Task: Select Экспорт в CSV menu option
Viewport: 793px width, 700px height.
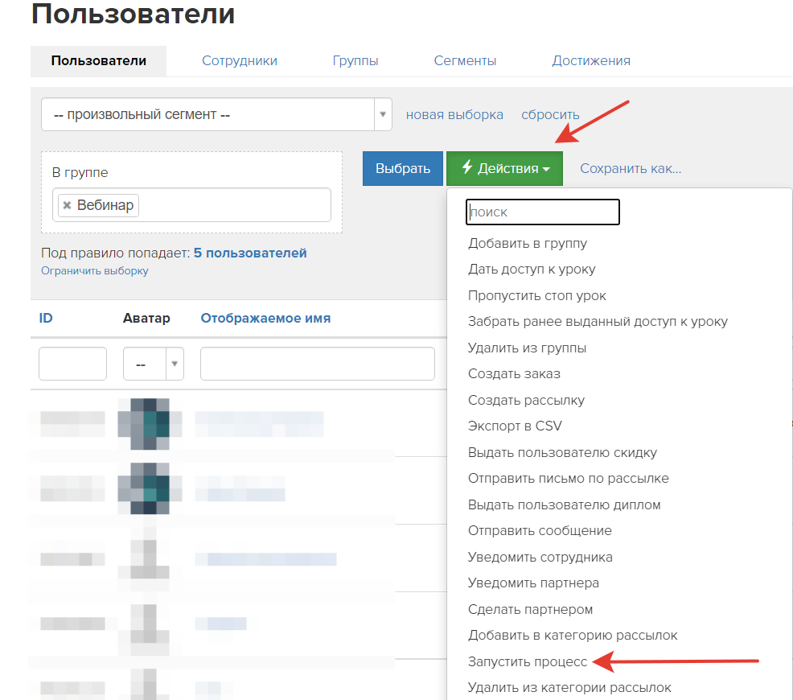Action: point(515,426)
